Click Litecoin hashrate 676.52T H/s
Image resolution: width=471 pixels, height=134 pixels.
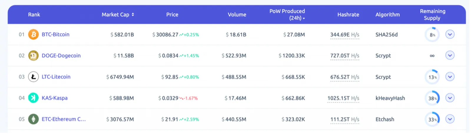coord(345,77)
